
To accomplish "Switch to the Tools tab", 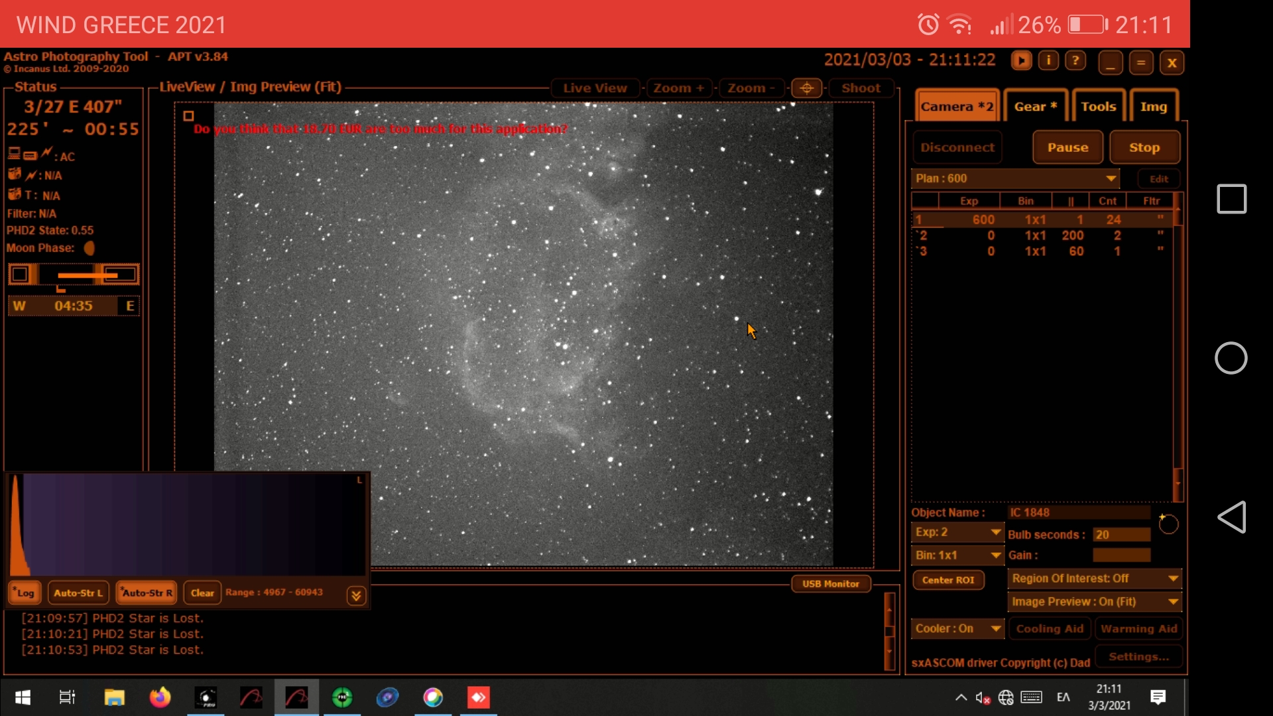I will click(1098, 106).
